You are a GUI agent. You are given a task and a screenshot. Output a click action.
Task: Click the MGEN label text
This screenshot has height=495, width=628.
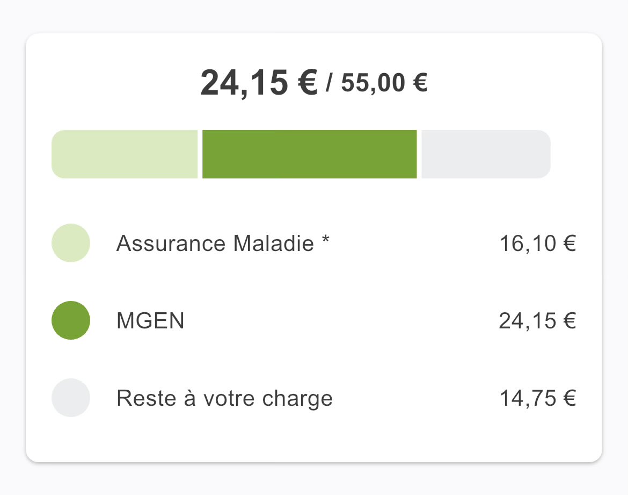(151, 321)
